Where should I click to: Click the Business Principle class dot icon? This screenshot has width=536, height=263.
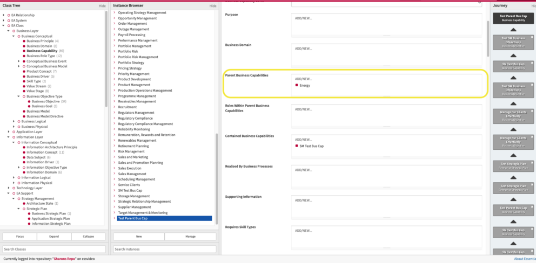(24, 41)
